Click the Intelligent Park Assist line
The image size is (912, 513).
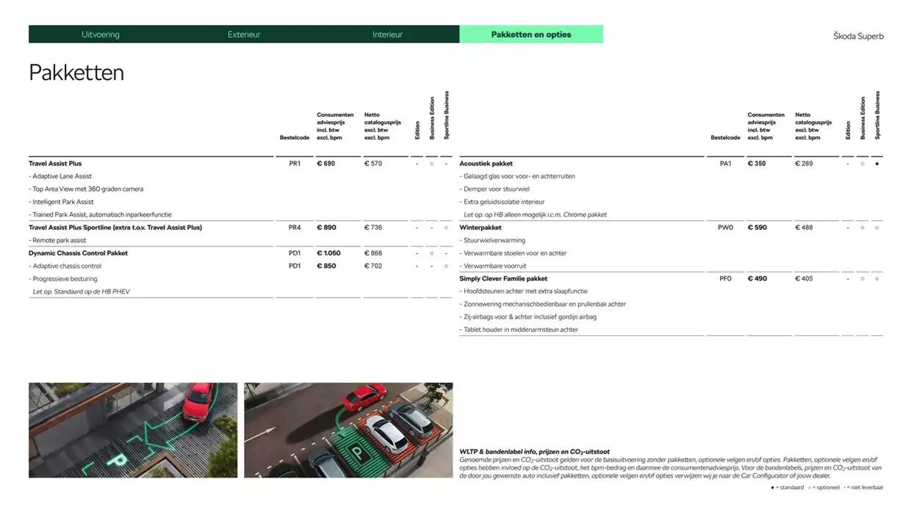61,202
